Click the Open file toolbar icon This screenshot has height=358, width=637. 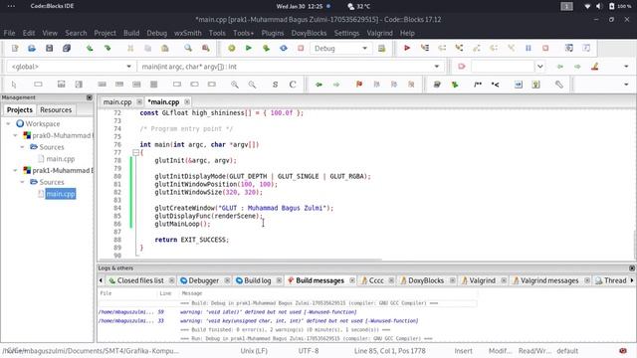[32, 49]
